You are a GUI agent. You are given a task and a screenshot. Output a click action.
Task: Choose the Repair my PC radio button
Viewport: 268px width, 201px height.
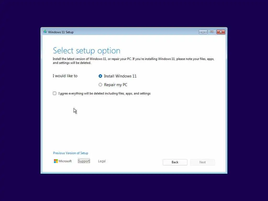(100, 85)
